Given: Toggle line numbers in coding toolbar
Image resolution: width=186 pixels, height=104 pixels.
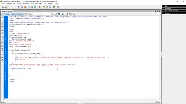Looking at the screenshot, I should click(x=2, y=37).
